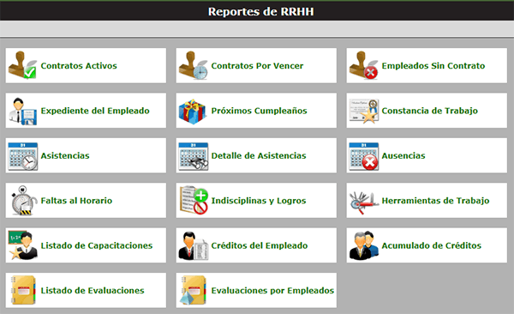Click the calendar with red X Ausencias icon
Screen dimensions: 514x314
pyautogui.click(x=364, y=156)
